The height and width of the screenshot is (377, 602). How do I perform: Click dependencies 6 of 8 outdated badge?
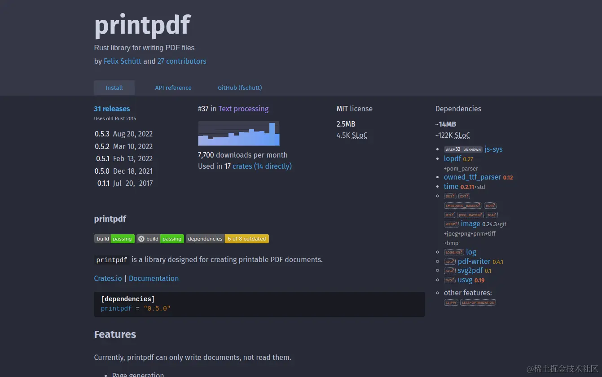[x=227, y=239]
